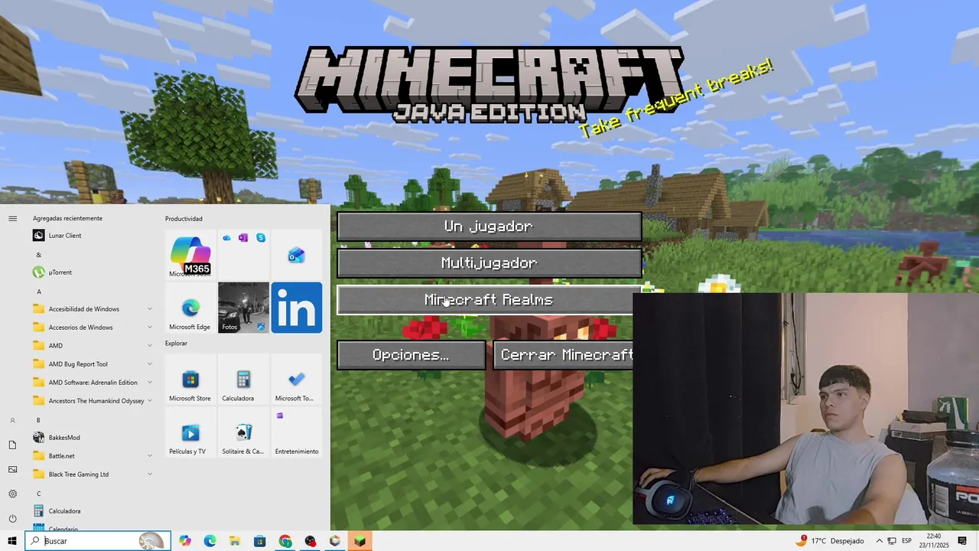Click the 'A' letter header
979x551 pixels.
coord(39,292)
